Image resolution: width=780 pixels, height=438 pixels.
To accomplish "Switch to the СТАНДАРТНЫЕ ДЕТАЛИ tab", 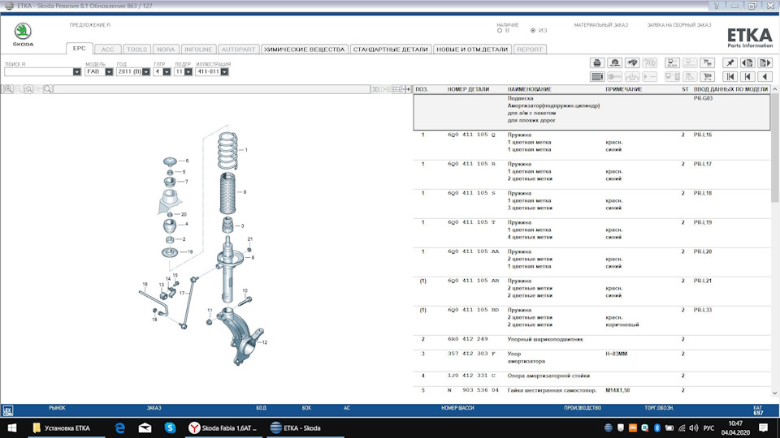I will pos(391,49).
